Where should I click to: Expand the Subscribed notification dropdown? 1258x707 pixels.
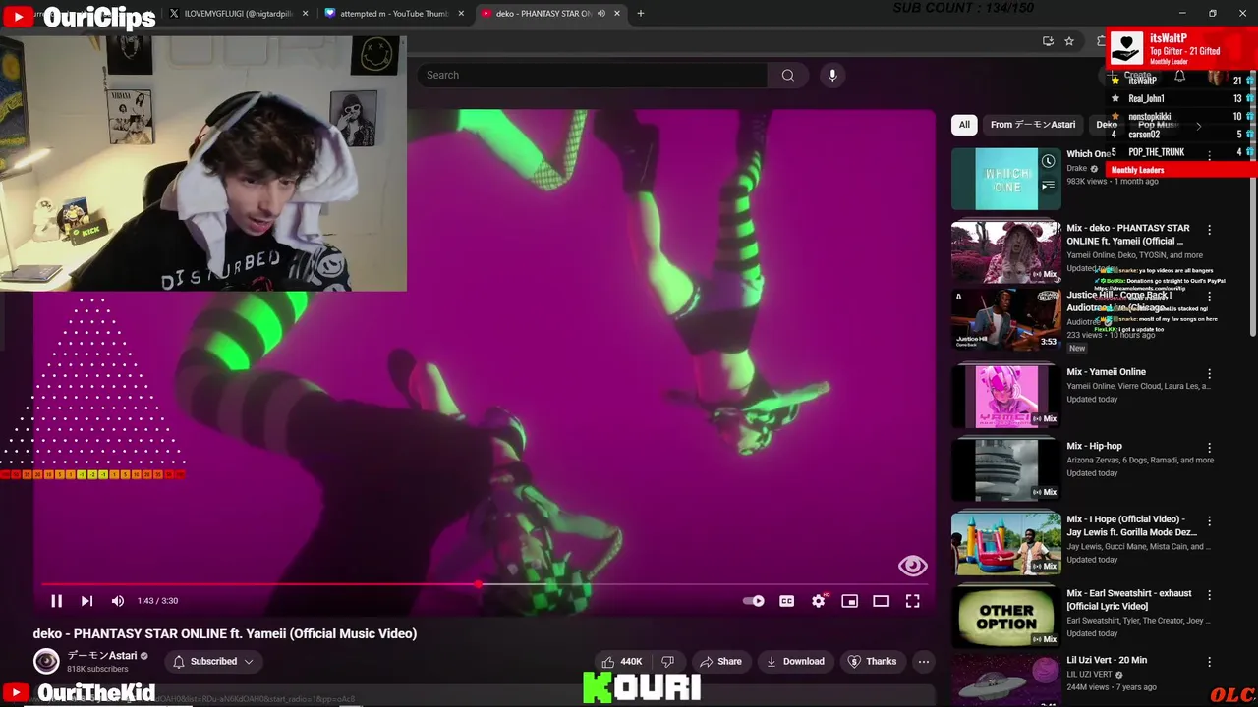213,662
